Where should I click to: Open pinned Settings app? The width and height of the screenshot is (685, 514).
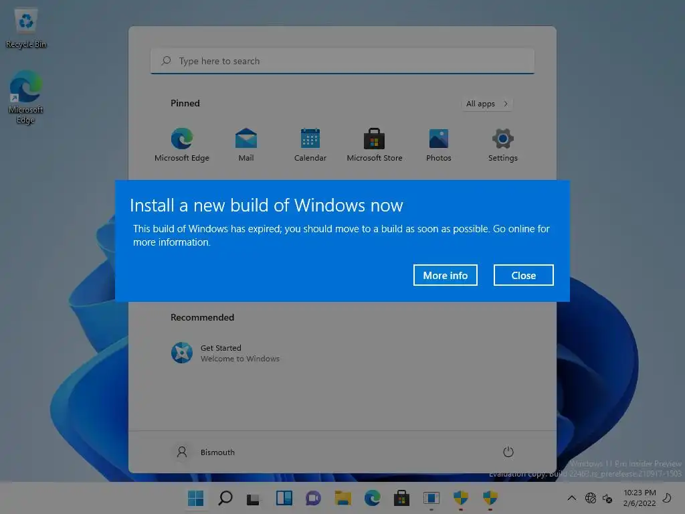(503, 145)
